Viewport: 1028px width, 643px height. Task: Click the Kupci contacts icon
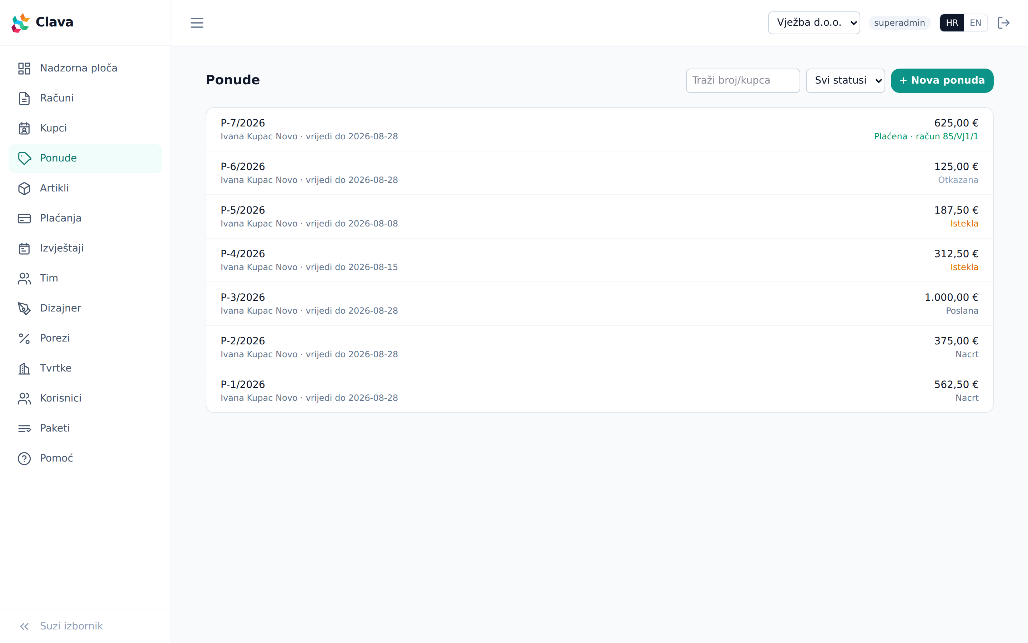pyautogui.click(x=24, y=129)
